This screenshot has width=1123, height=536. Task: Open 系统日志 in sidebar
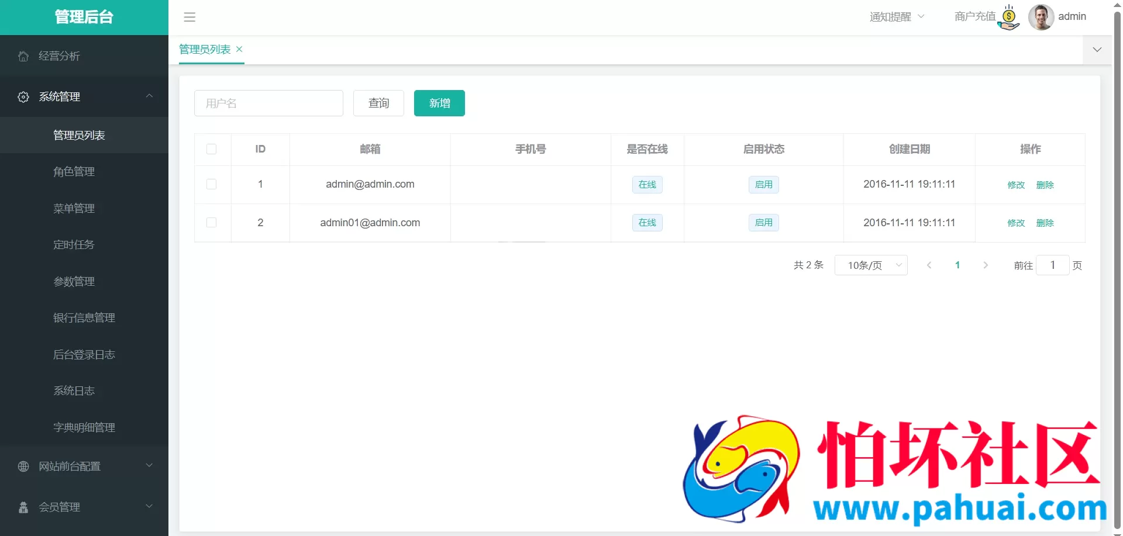click(x=84, y=391)
